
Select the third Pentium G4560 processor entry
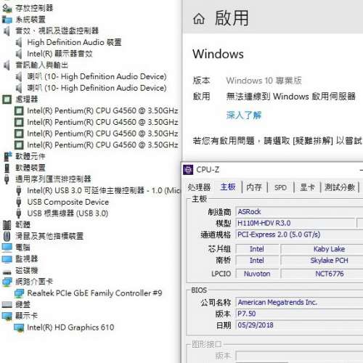(102, 134)
